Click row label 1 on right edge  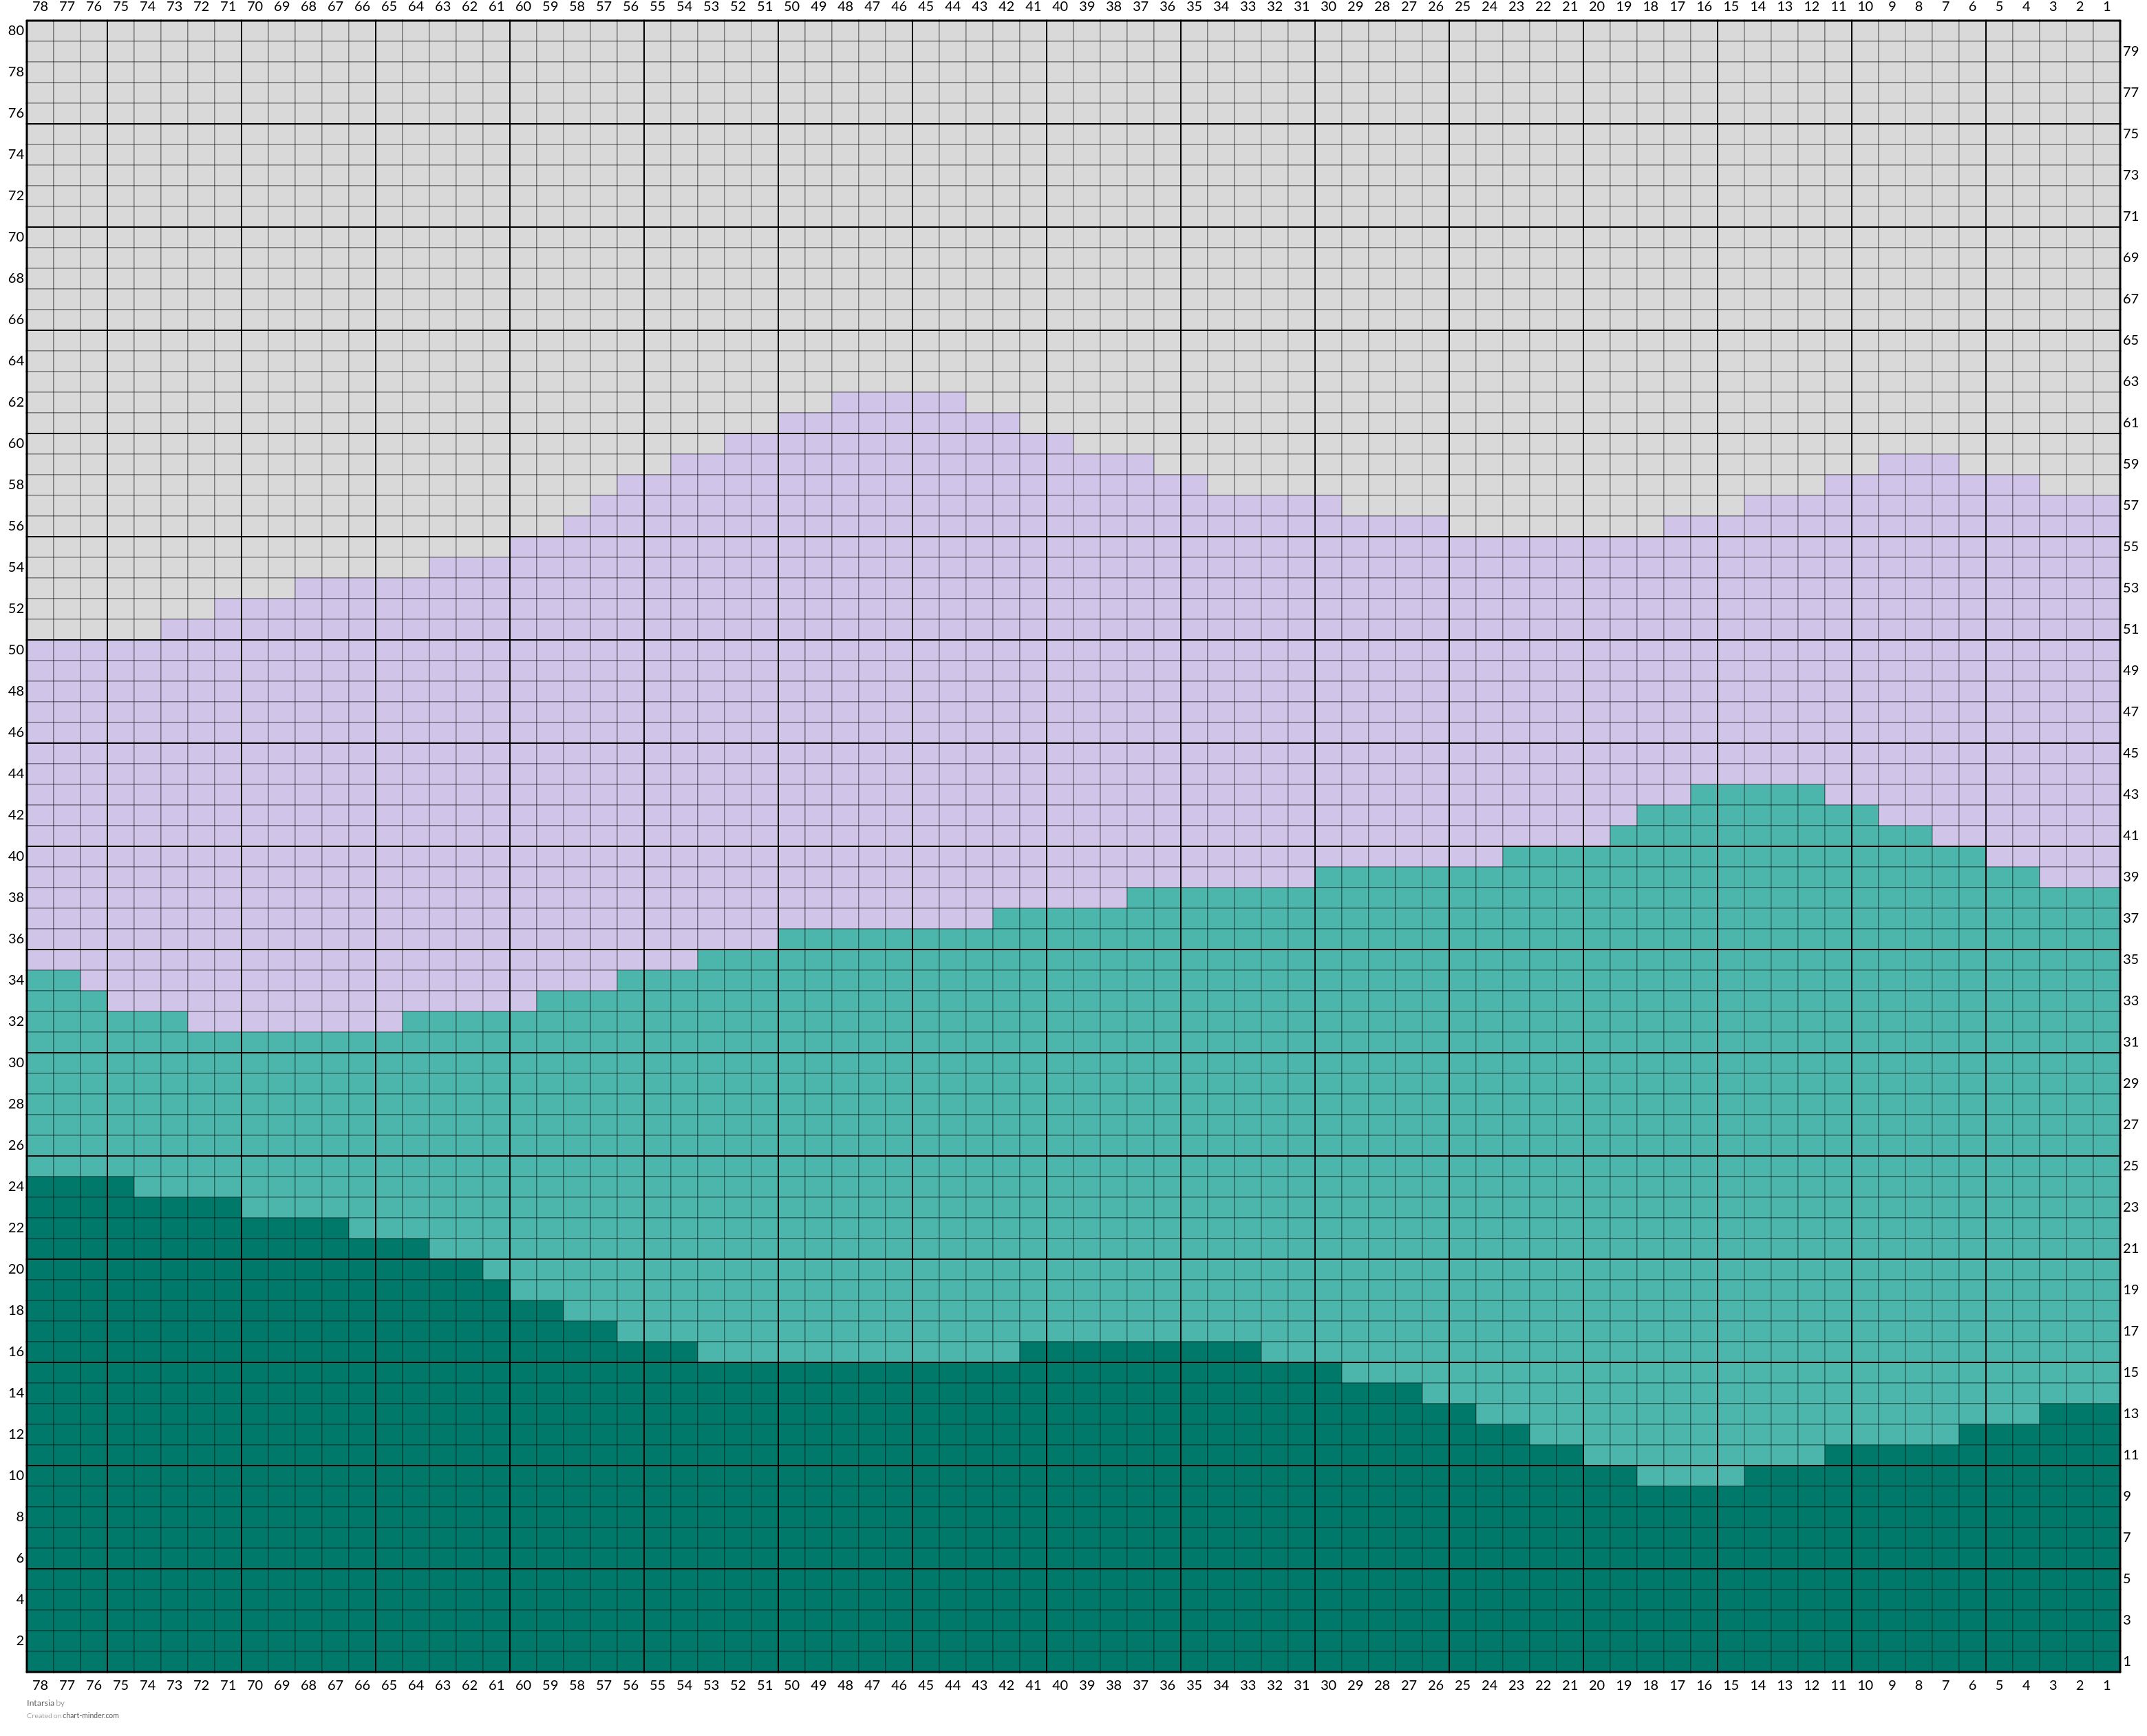tap(2126, 1660)
